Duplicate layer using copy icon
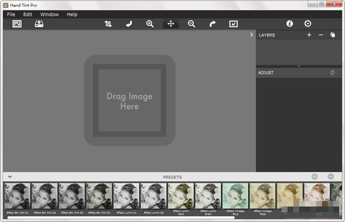This screenshot has height=222, width=345. click(x=333, y=35)
